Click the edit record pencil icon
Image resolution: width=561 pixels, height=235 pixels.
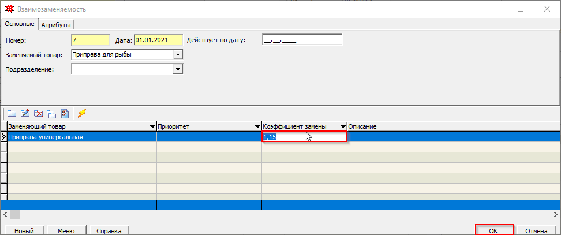pos(25,114)
